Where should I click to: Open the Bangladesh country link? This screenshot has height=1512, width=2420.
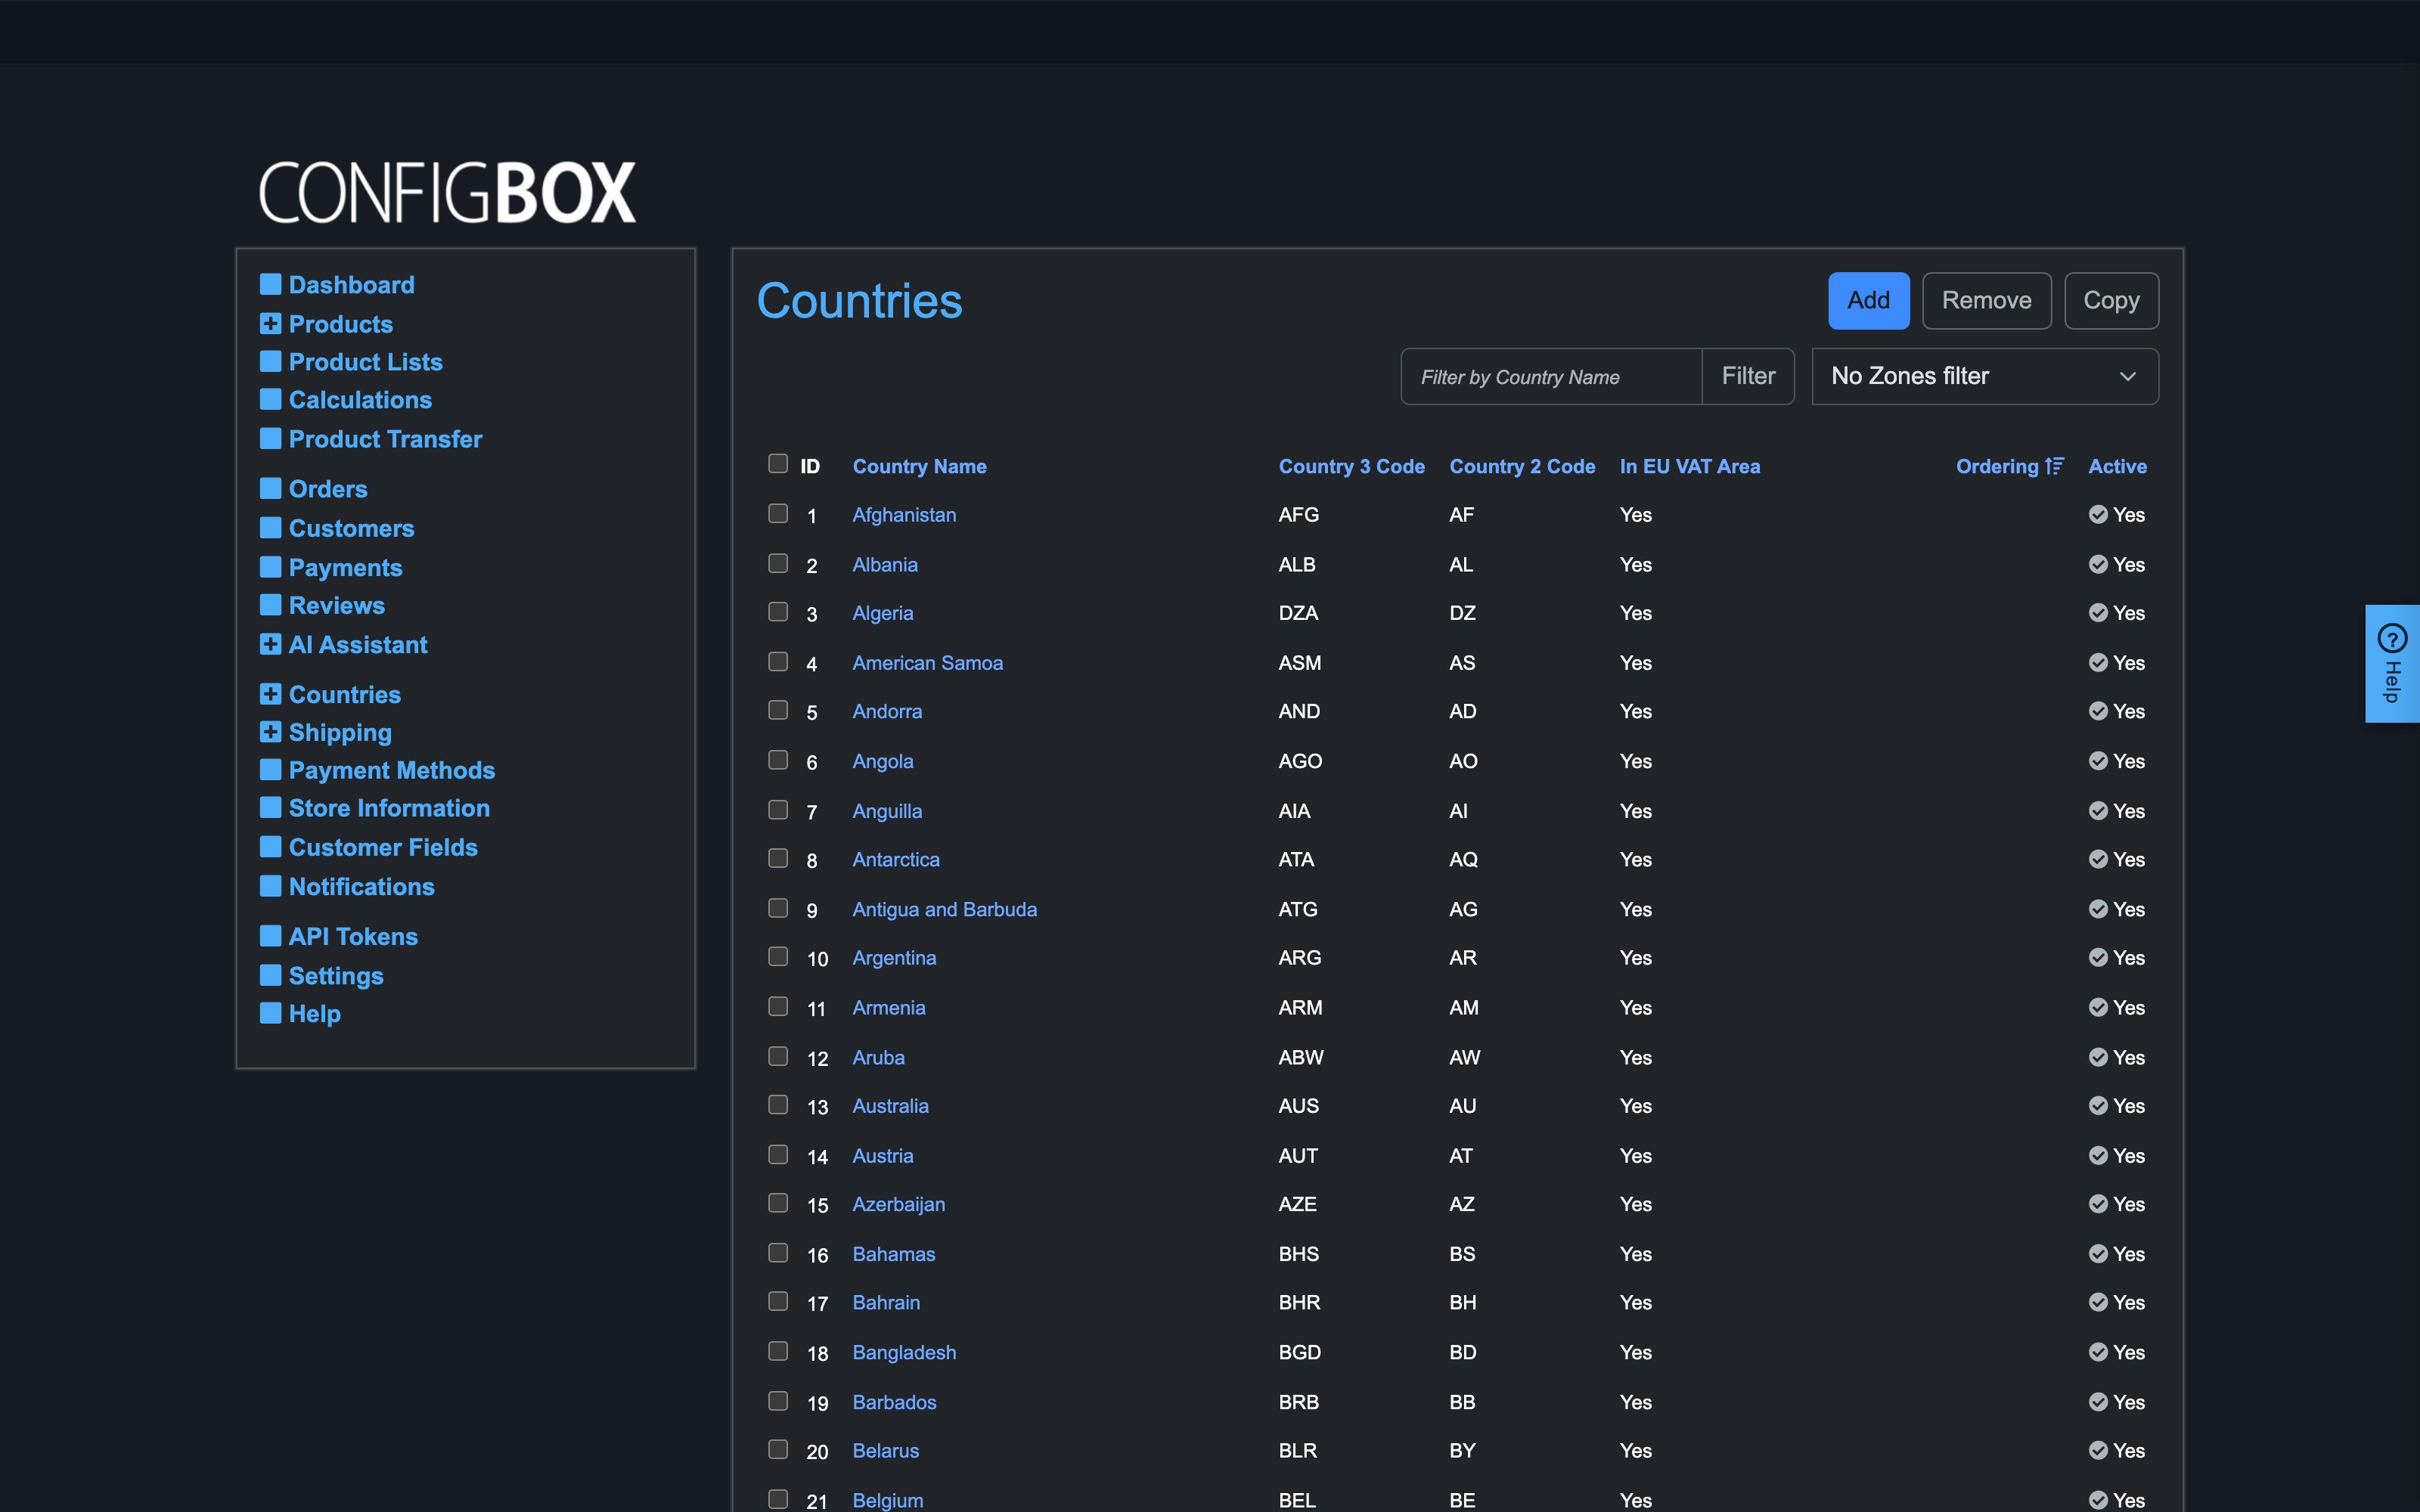(x=904, y=1352)
